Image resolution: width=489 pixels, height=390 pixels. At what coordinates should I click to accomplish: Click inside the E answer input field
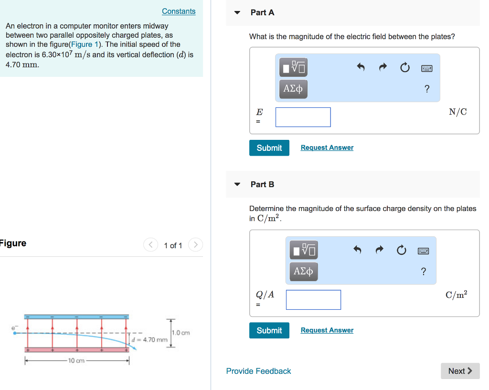tap(303, 117)
